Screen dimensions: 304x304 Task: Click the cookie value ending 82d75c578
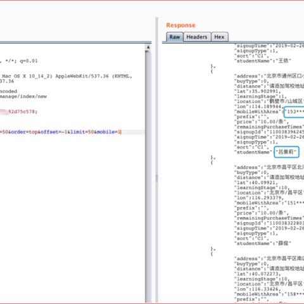coord(22,111)
